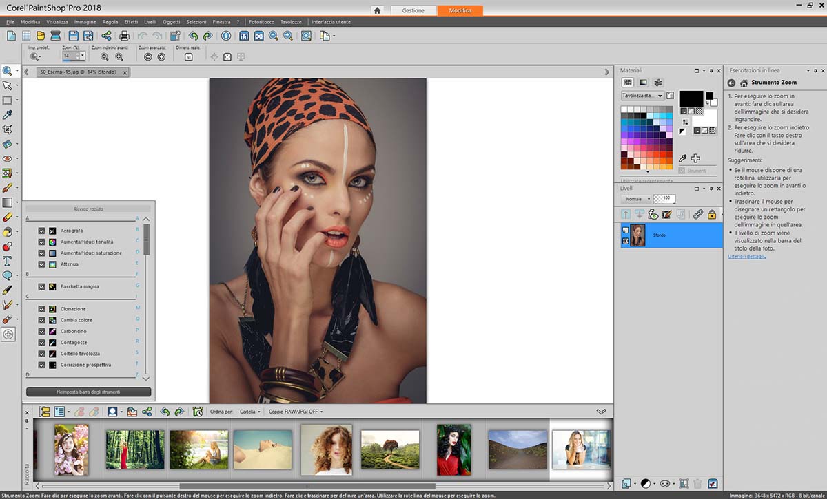Toggle the Bacchetta magica checkbox
The width and height of the screenshot is (827, 499).
pyautogui.click(x=42, y=286)
